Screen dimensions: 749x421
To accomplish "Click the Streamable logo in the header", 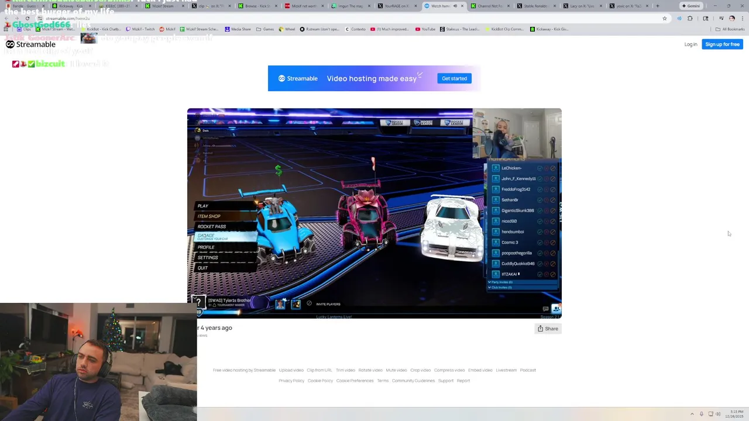I will pos(30,44).
